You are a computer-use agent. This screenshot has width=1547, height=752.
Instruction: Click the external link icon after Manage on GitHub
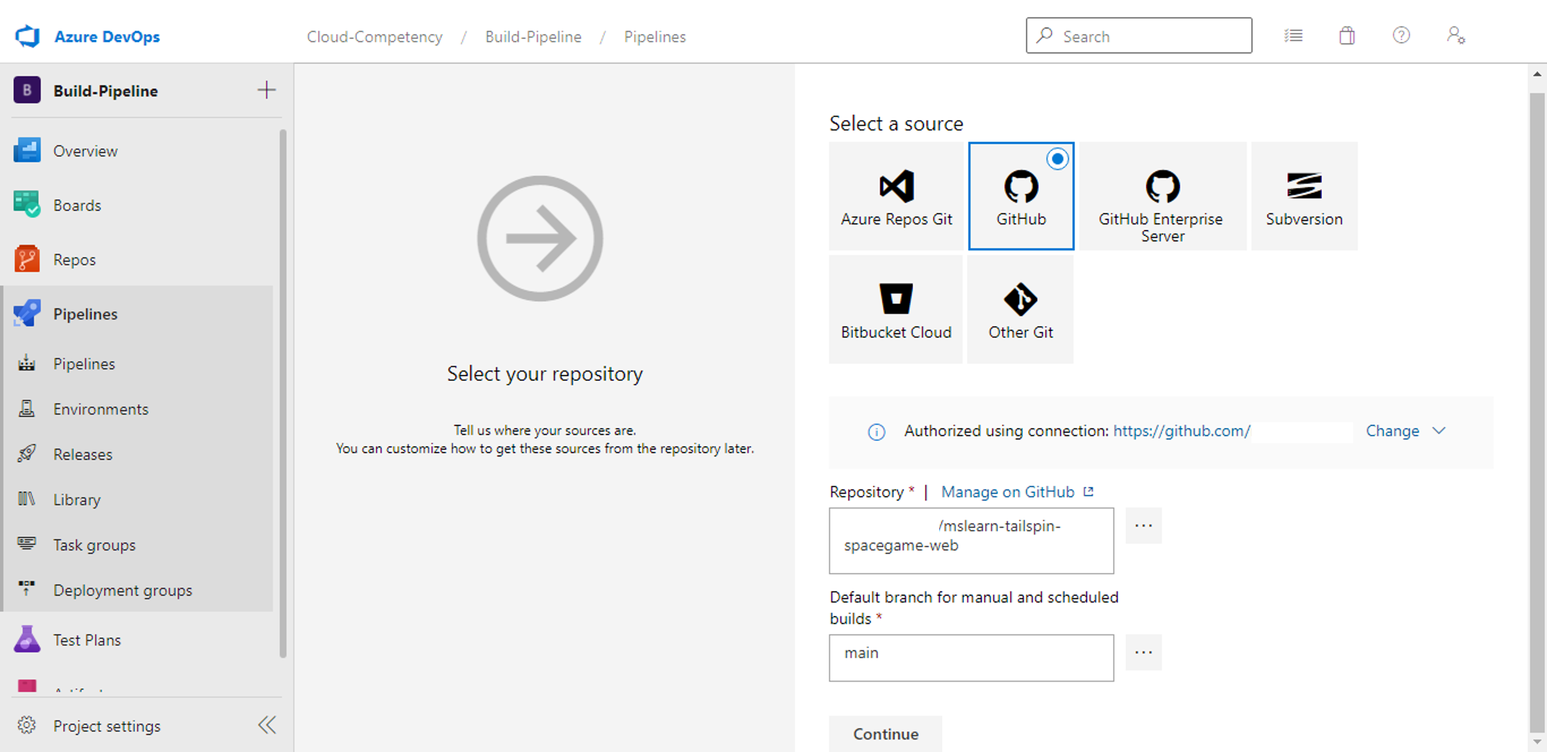coord(1088,491)
